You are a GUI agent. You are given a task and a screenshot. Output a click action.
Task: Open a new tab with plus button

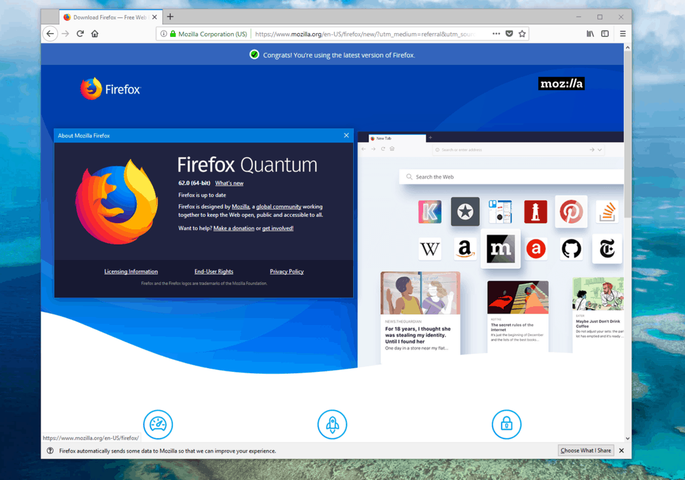[x=170, y=17]
